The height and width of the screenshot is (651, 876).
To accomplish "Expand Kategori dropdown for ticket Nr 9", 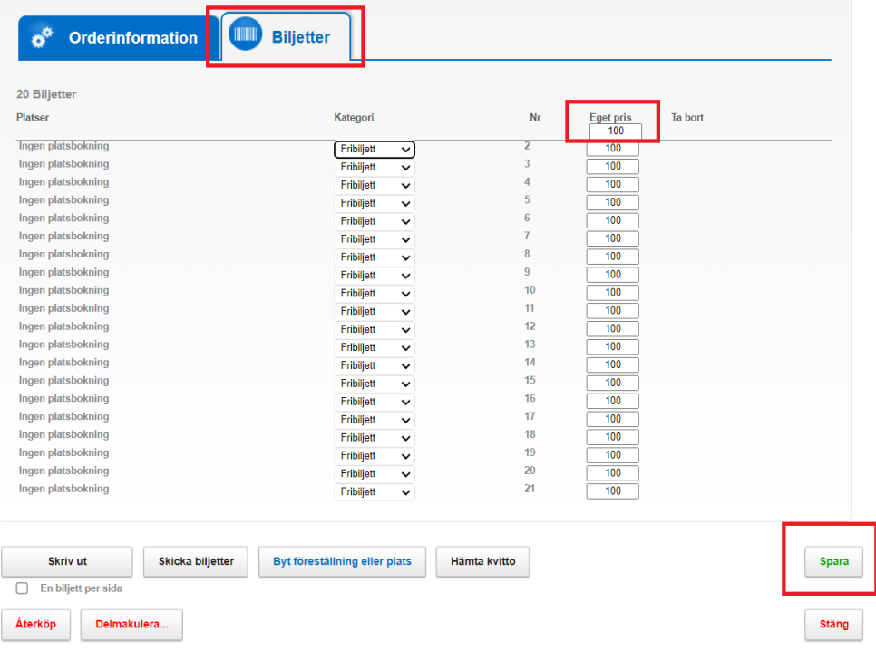I will coord(375,275).
